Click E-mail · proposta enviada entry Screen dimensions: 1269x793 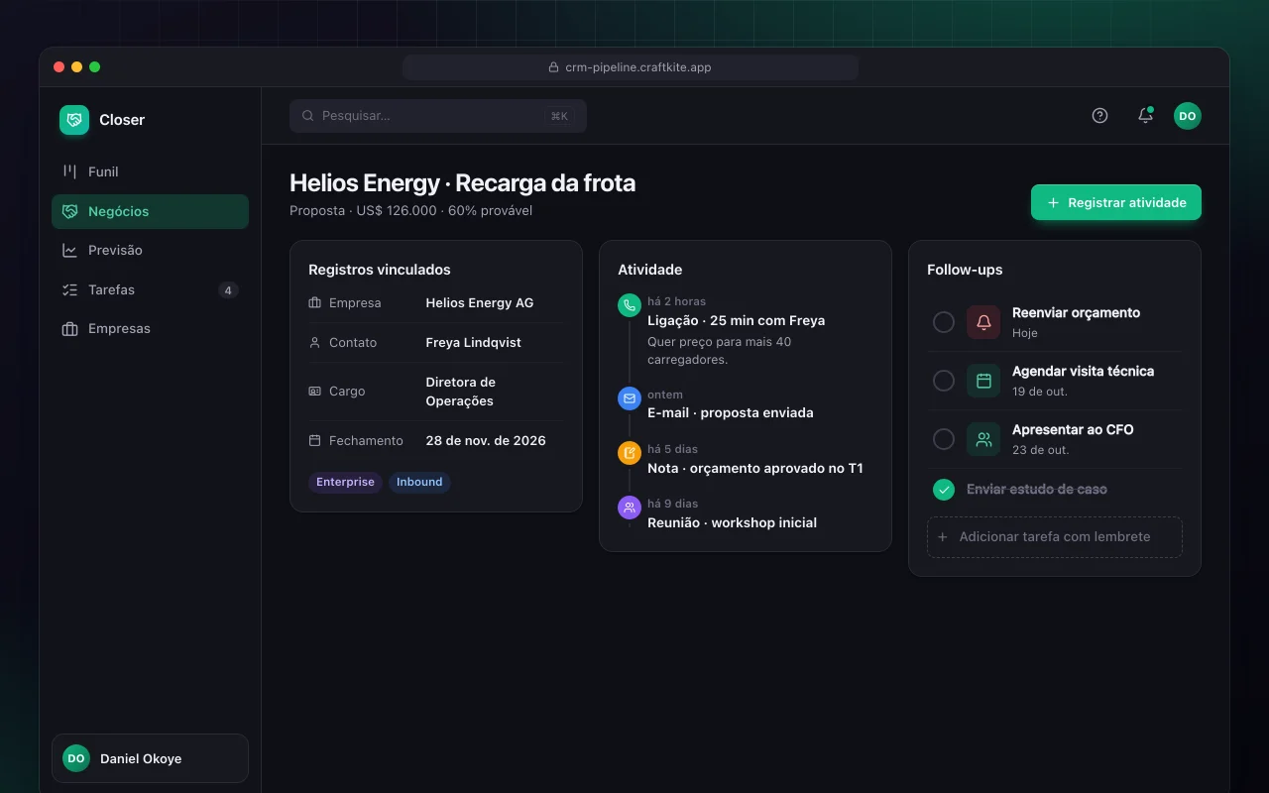coord(731,413)
